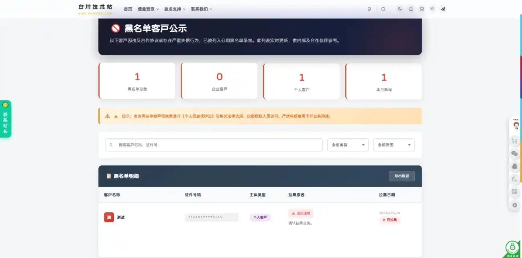
Task: Click the sidebar shopping cart icon
Action: pyautogui.click(x=514, y=140)
